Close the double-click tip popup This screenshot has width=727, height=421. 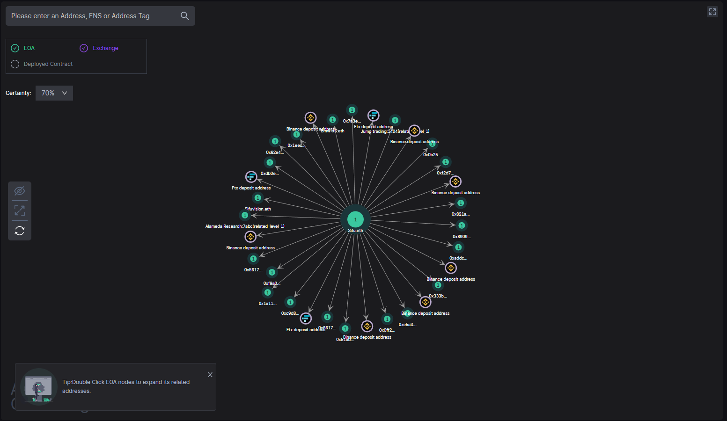[x=210, y=375]
